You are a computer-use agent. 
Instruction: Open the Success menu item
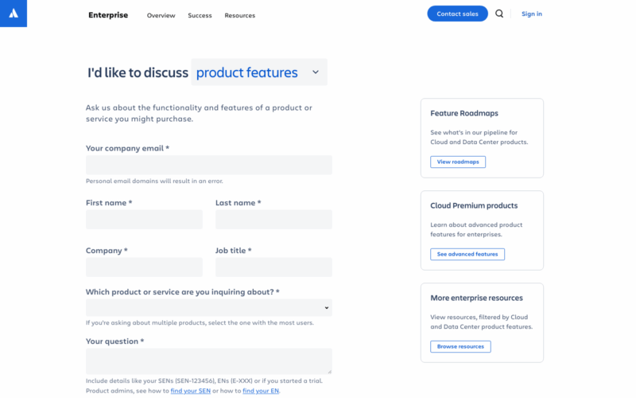pyautogui.click(x=200, y=15)
